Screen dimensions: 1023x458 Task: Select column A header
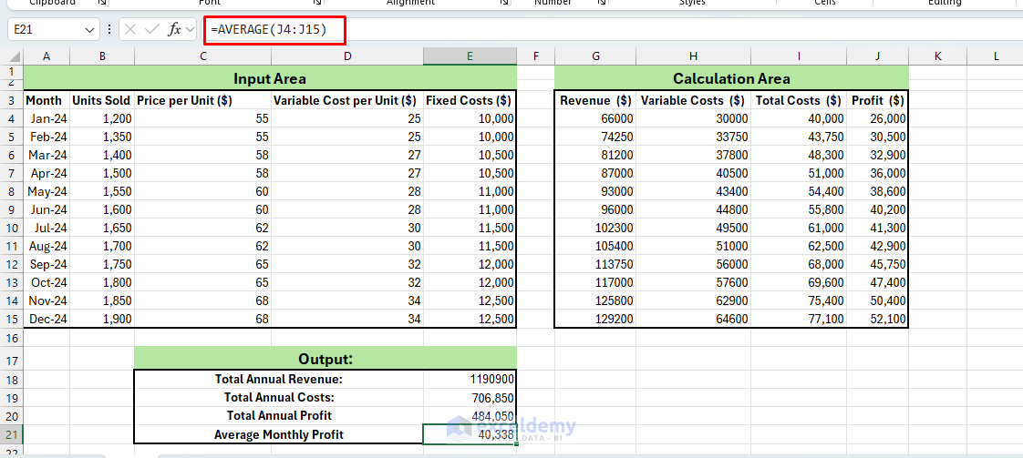[x=46, y=56]
